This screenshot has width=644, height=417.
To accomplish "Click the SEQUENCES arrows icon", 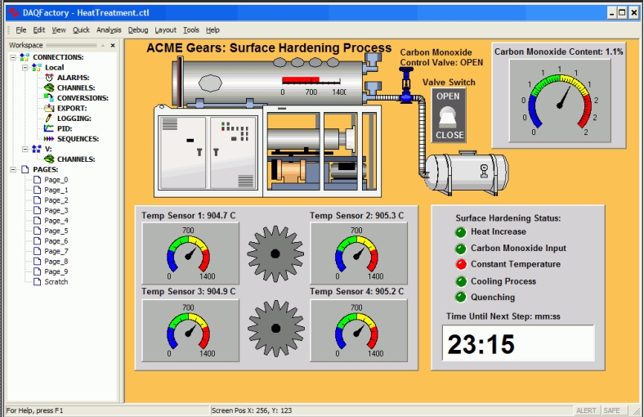I will 49,139.
